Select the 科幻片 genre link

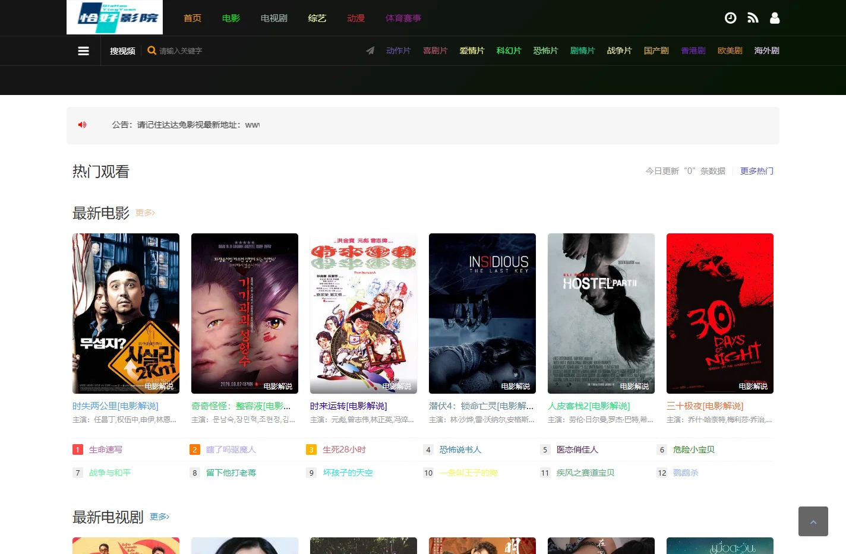coord(509,50)
